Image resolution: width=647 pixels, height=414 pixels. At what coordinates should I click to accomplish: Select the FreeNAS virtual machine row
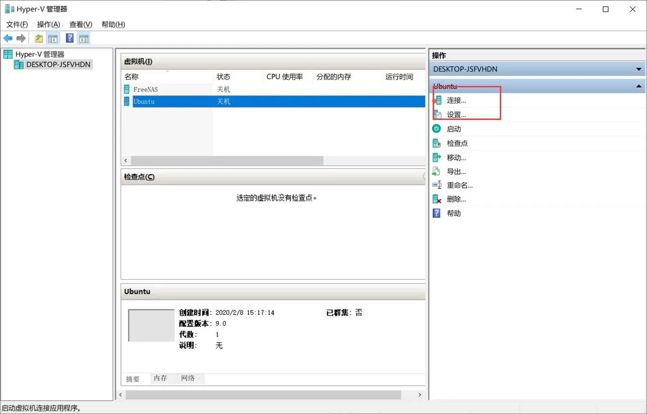(x=273, y=89)
